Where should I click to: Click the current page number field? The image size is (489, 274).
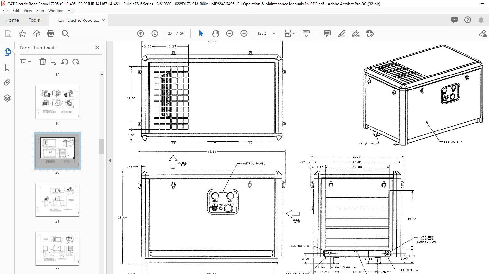pyautogui.click(x=170, y=34)
